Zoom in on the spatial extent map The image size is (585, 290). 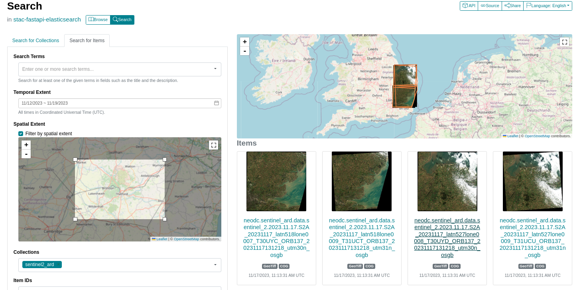(26, 145)
